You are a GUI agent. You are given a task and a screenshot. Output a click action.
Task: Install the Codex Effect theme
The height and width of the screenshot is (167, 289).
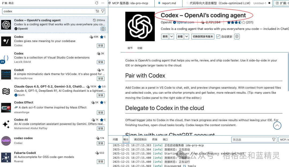coord(101,112)
